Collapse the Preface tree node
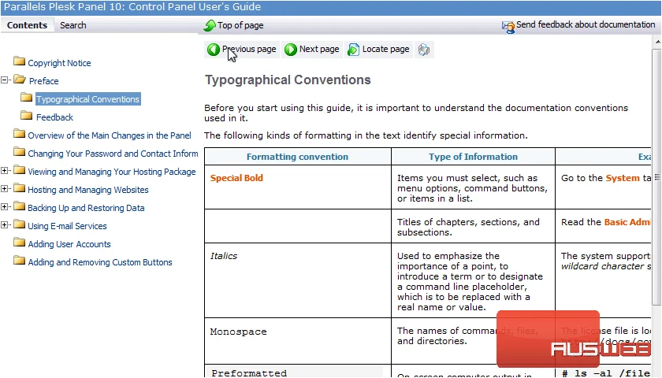 coord(4,80)
